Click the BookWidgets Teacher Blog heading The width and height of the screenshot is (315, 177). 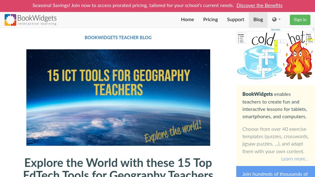point(118,38)
